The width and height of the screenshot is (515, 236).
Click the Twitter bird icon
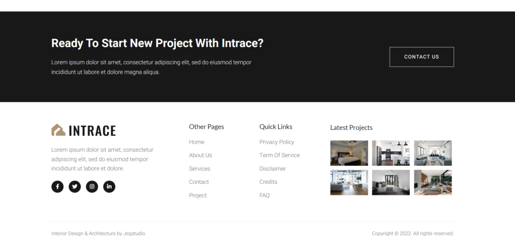[74, 186]
